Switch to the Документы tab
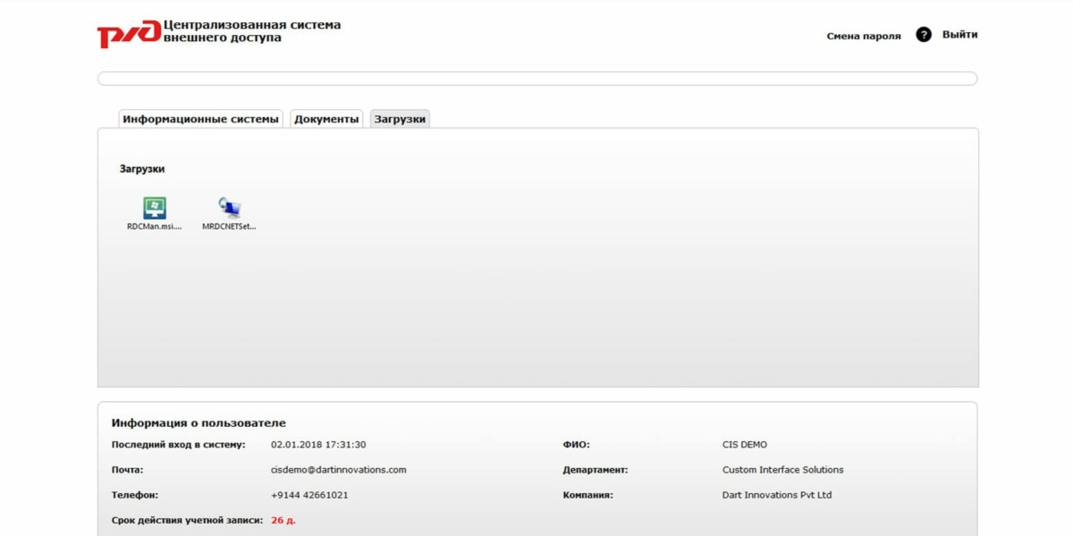 [x=325, y=117]
